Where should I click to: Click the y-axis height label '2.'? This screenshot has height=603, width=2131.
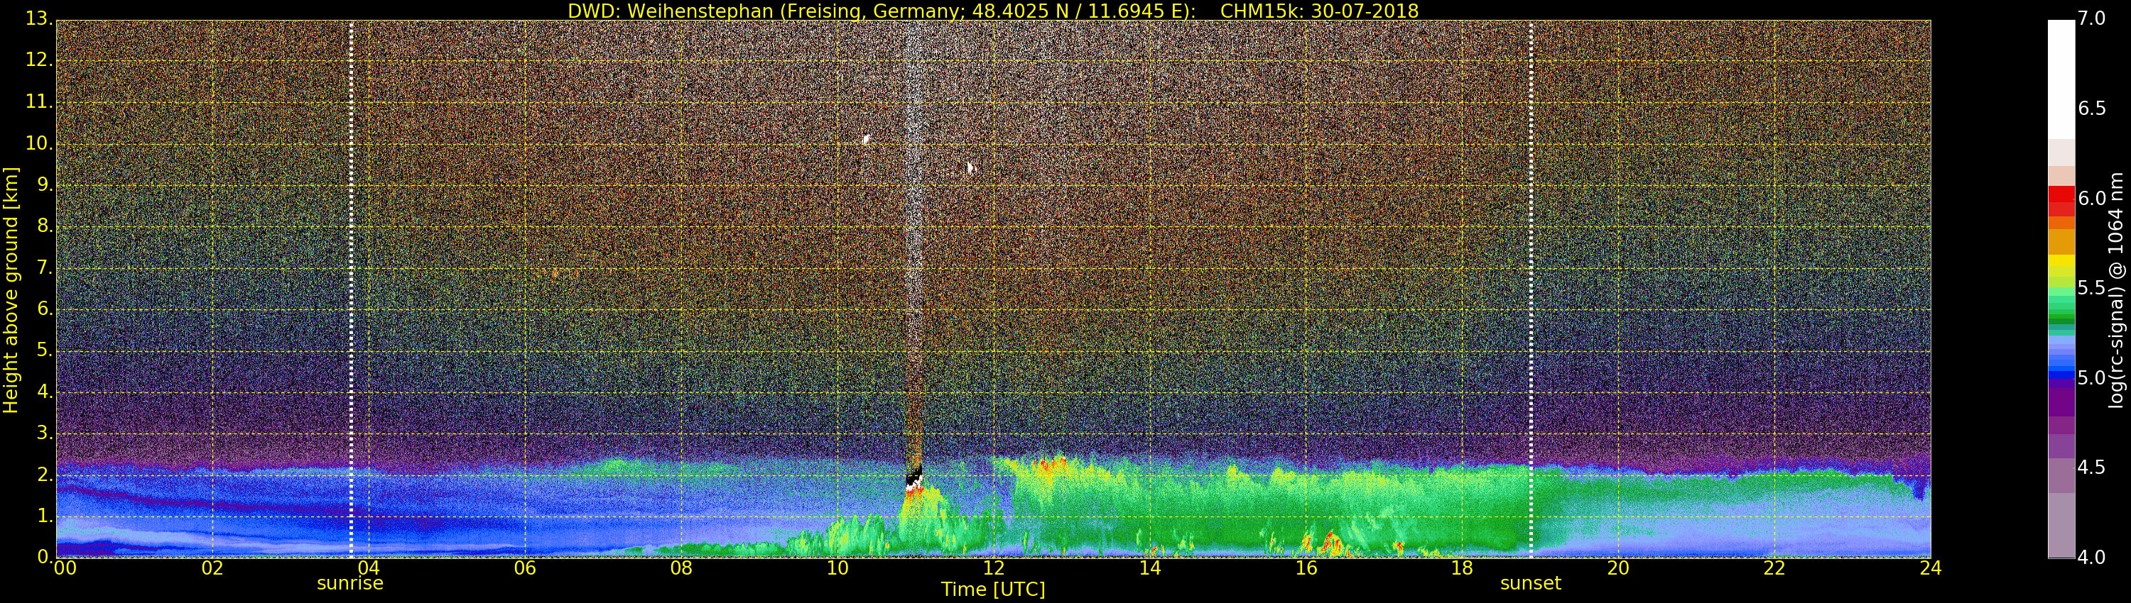tap(45, 474)
